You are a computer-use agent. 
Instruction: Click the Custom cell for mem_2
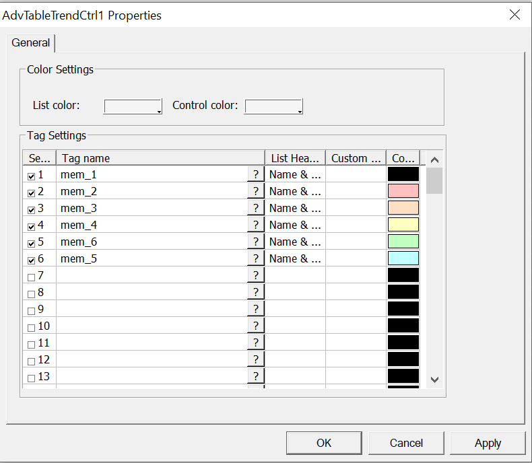click(x=356, y=191)
